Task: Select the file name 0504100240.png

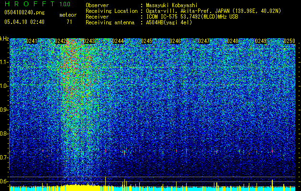Action: tap(24, 12)
